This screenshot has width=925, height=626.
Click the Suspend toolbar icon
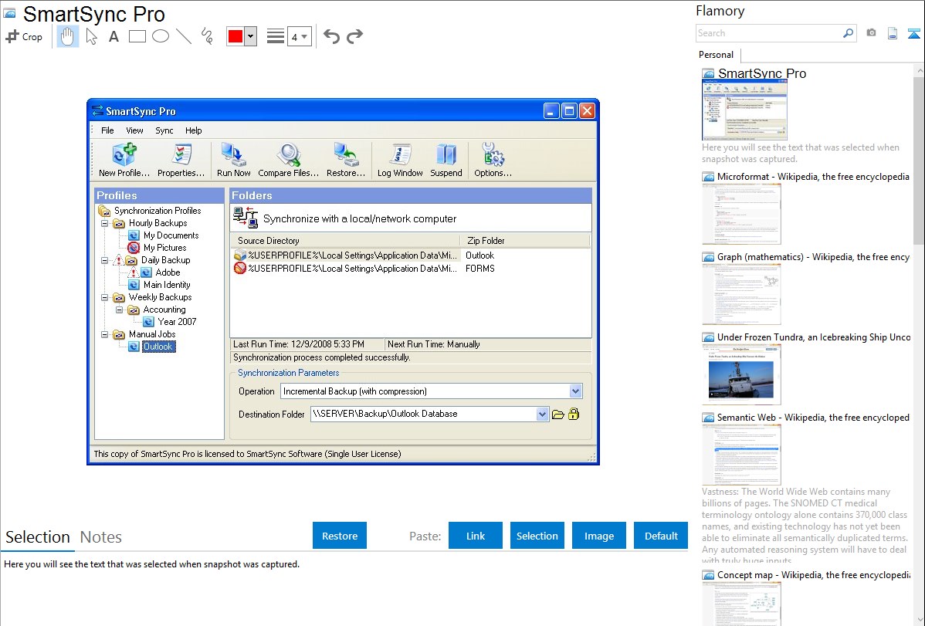pyautogui.click(x=446, y=160)
